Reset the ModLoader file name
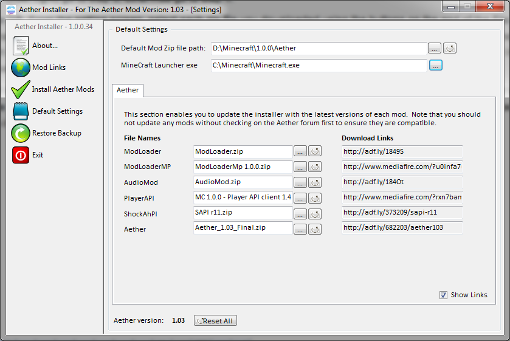Image resolution: width=510 pixels, height=341 pixels. 315,151
